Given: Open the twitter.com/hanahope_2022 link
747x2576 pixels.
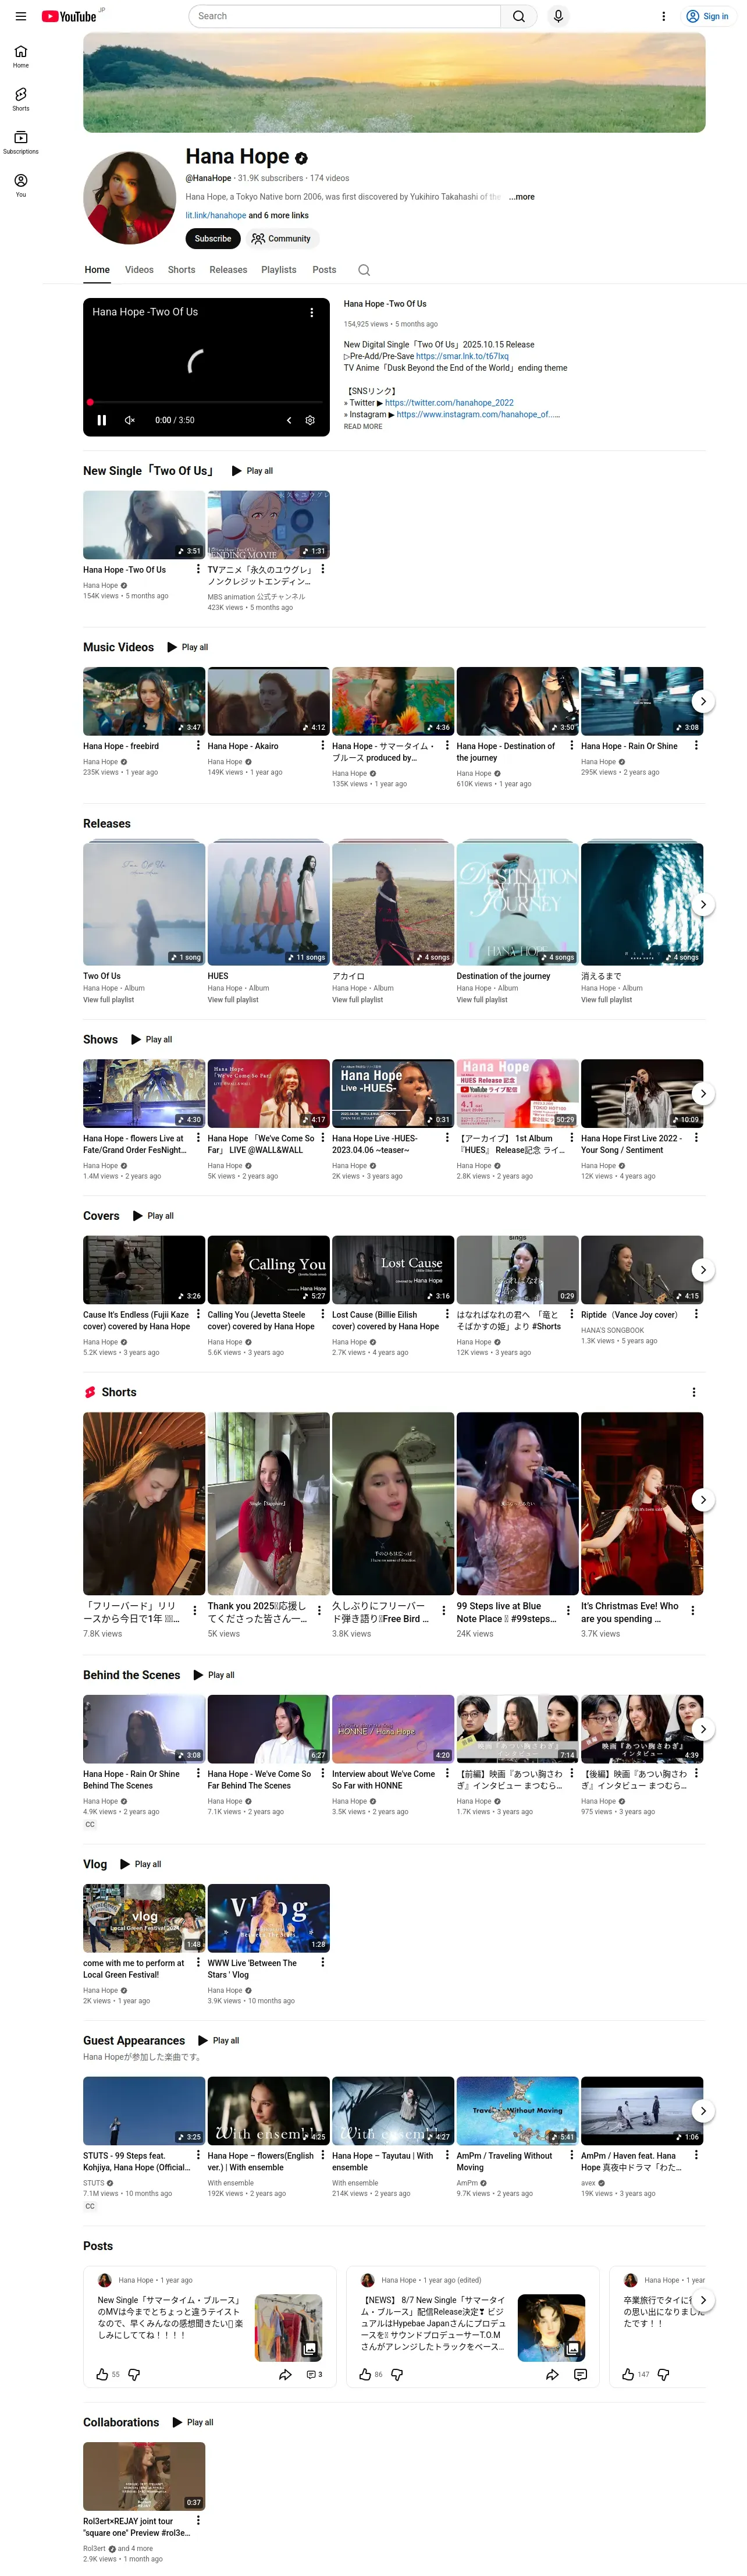Looking at the screenshot, I should [x=449, y=403].
